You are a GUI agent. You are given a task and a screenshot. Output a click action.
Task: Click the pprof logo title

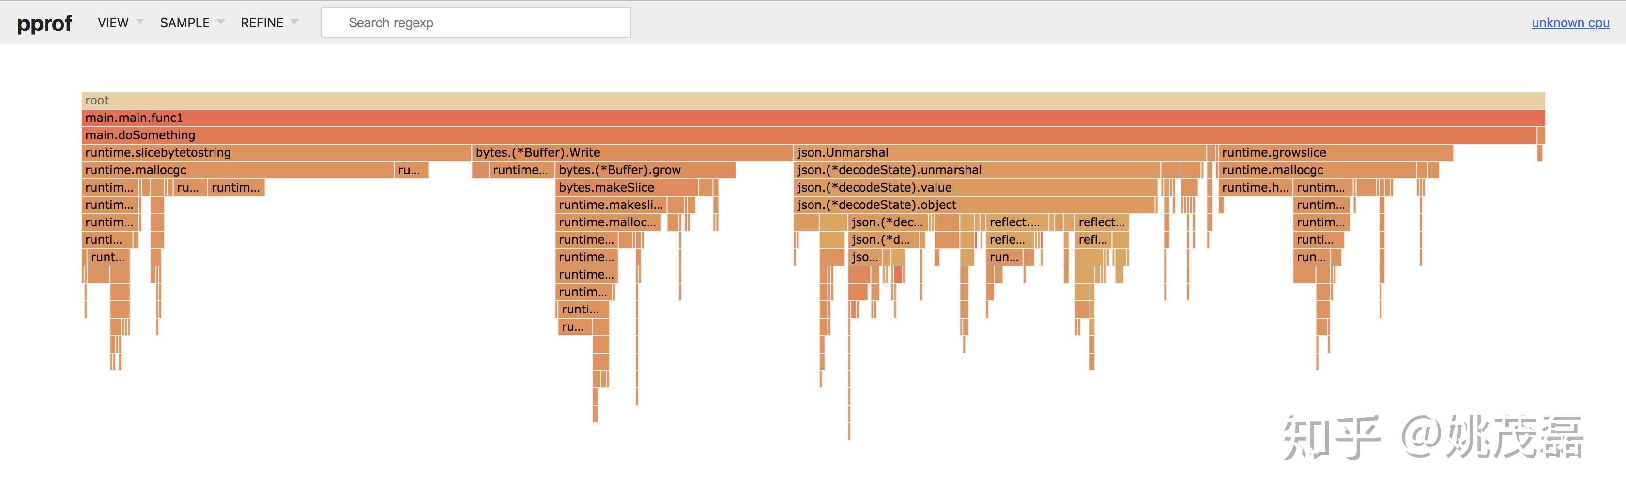(44, 23)
